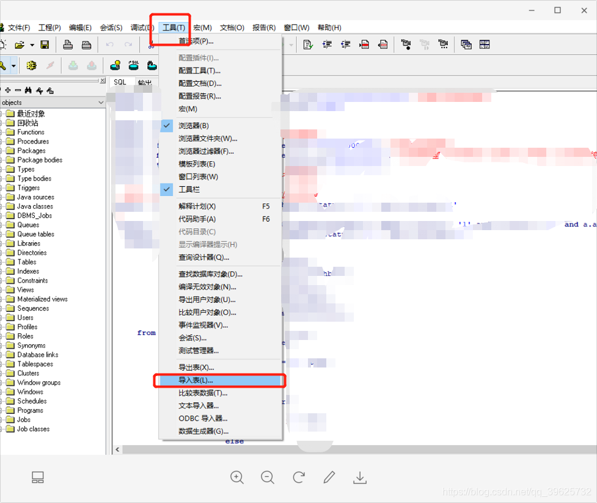Open the dropdown arrow next to Open folder
The width and height of the screenshot is (597, 503).
coord(32,45)
